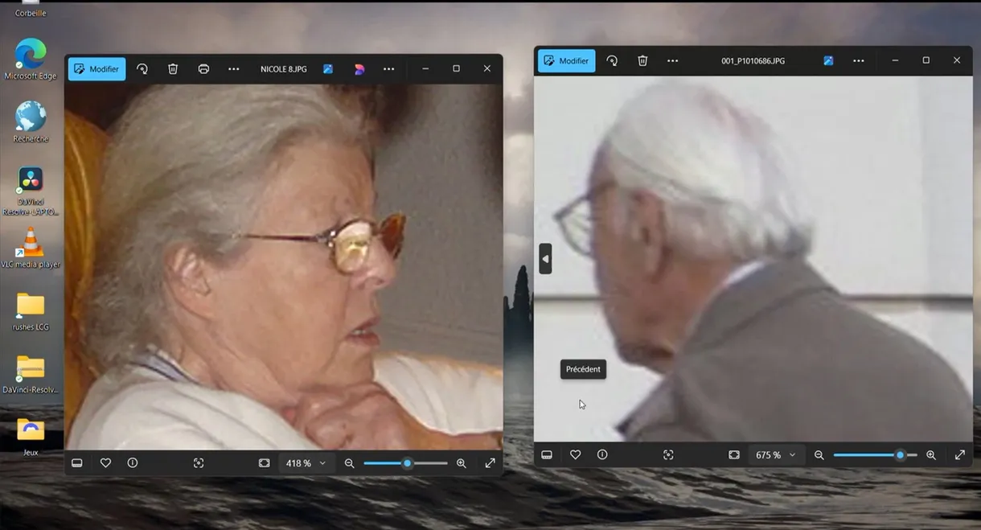Toggle filmstrip in the NICOLE 8.JPG window
Viewport: 981px width, 530px height.
click(77, 463)
